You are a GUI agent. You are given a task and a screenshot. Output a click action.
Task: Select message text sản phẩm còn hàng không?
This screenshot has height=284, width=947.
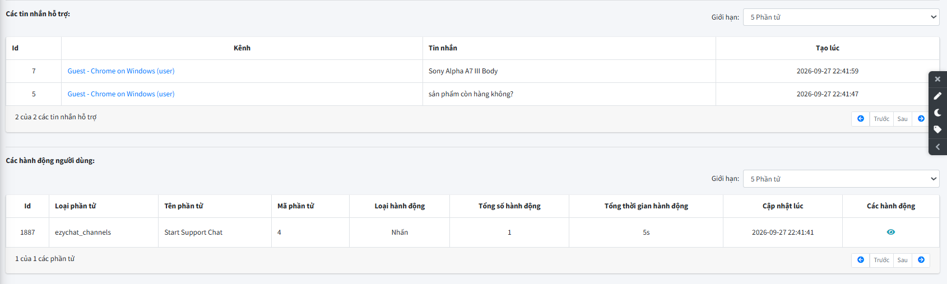[x=471, y=94]
